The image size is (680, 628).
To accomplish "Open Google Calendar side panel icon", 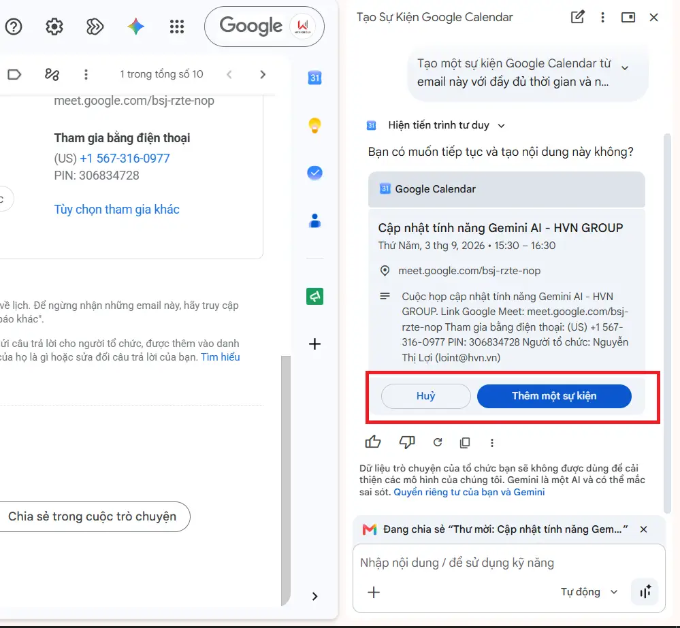I will pyautogui.click(x=315, y=78).
